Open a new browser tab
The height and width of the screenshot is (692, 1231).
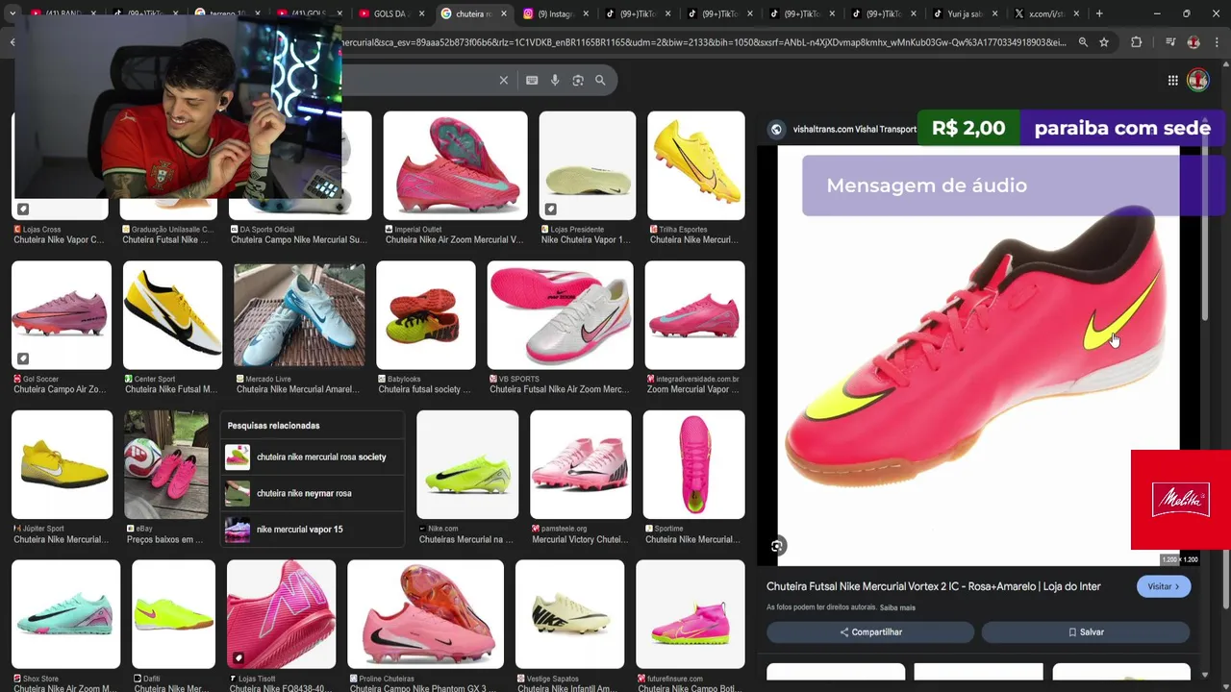point(1099,13)
